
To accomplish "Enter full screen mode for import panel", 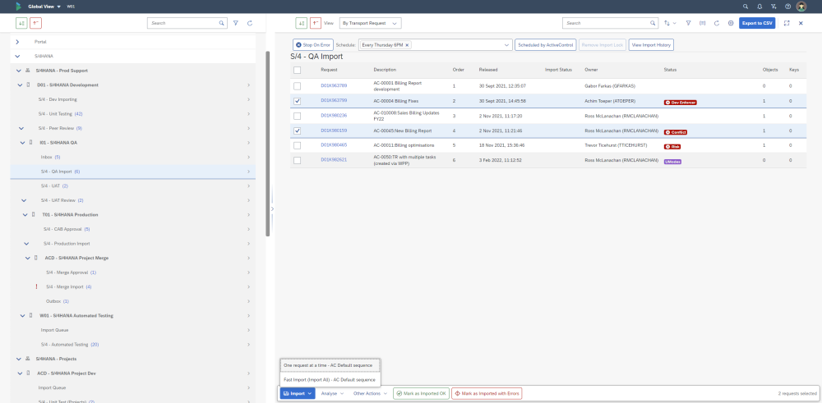I will click(x=787, y=23).
